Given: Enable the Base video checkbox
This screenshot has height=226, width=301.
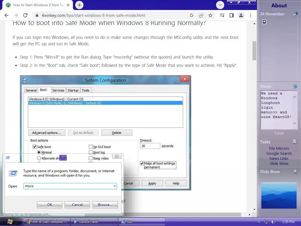Looking at the screenshot, I should tap(91, 158).
